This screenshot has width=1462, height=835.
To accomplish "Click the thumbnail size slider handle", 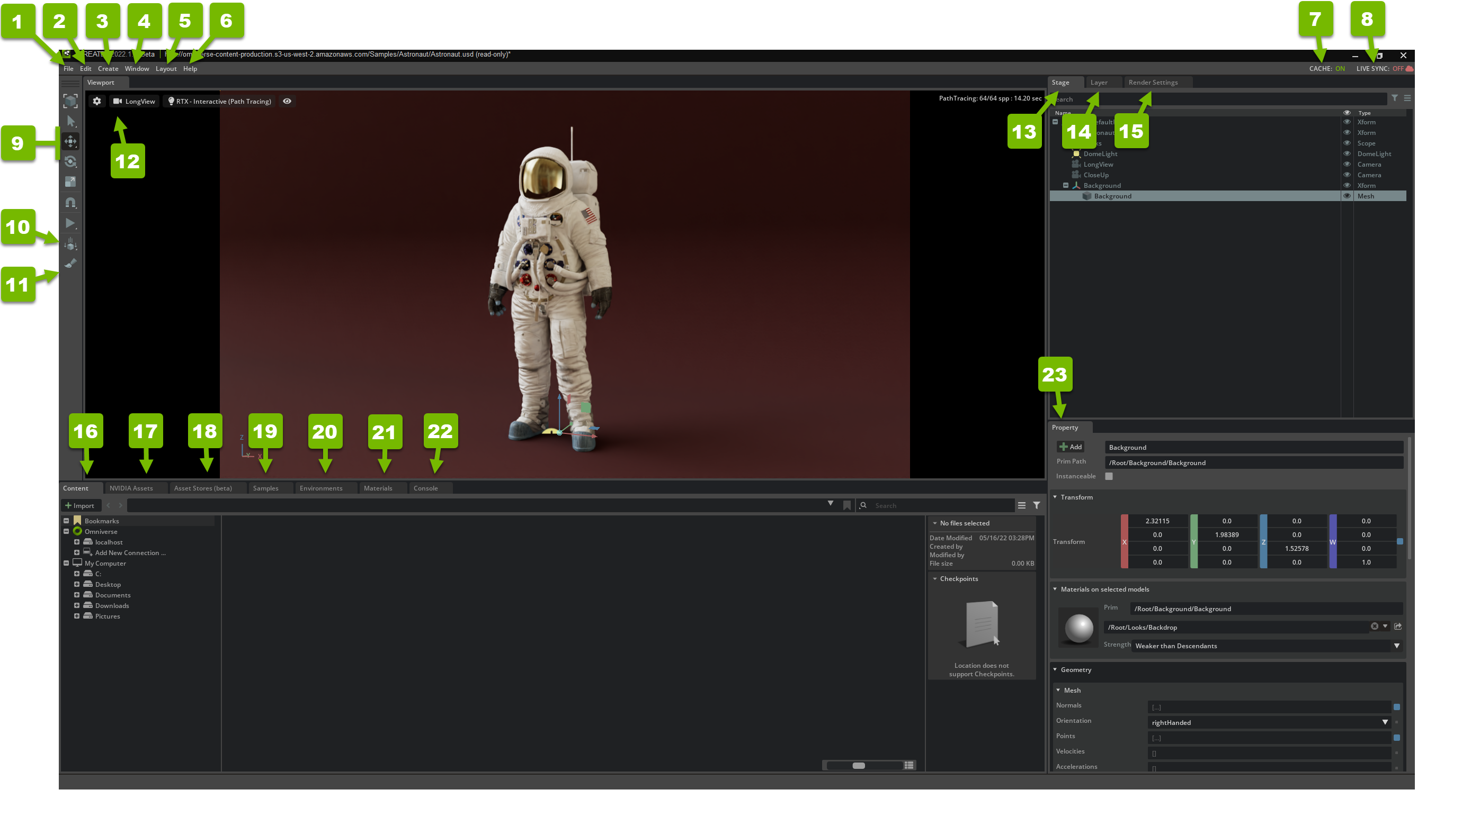I will (859, 766).
